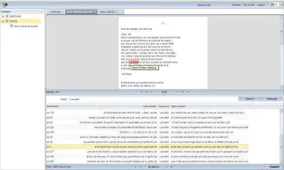Click the DISCOURS corpus icon

(x=7, y=16)
